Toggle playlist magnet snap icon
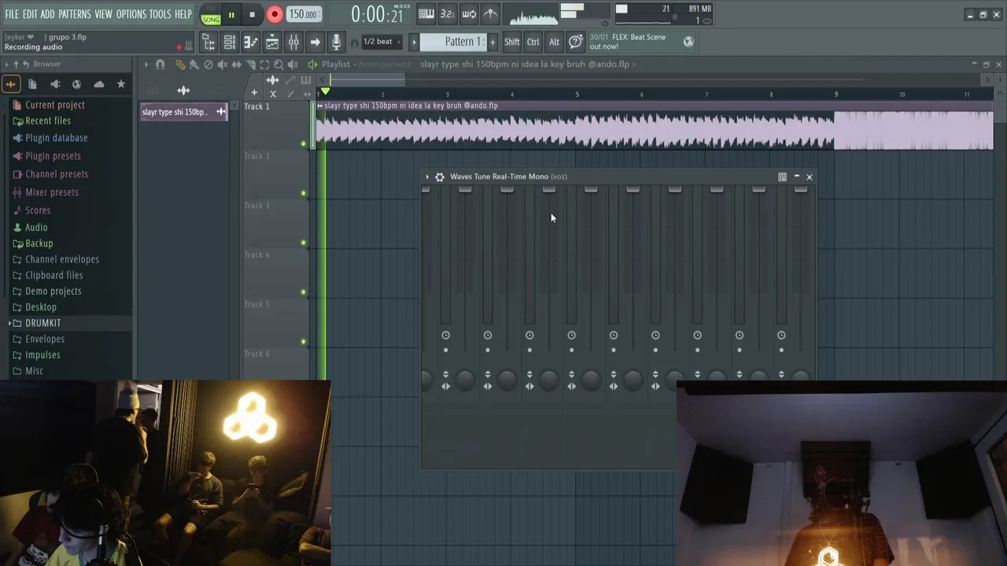Screen dimensions: 1007x566 160,64
